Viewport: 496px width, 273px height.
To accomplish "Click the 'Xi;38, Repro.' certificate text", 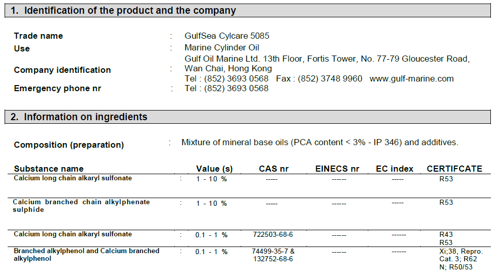I will point(461,252).
